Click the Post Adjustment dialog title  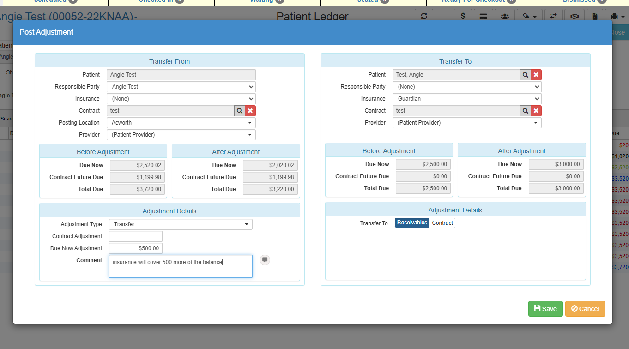tap(46, 32)
